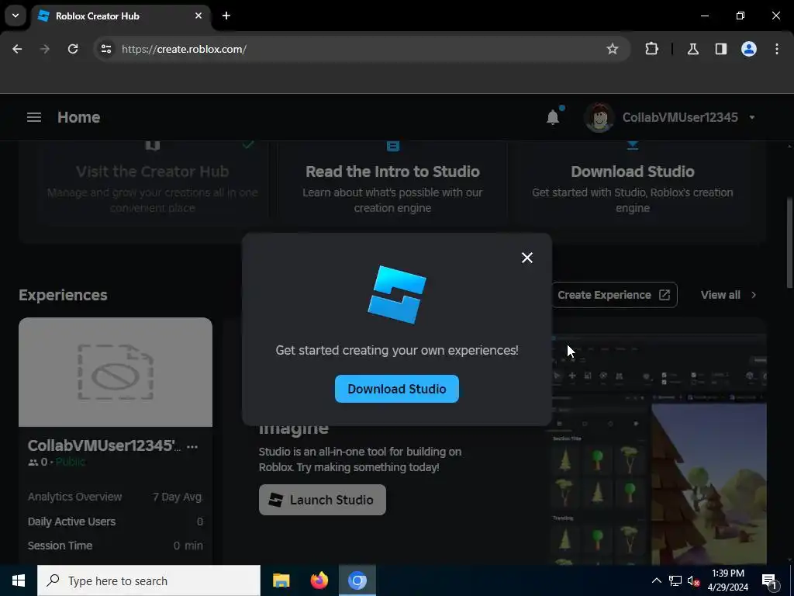Screen dimensions: 794x596
Task: Open the notifications bell
Action: coord(553,118)
